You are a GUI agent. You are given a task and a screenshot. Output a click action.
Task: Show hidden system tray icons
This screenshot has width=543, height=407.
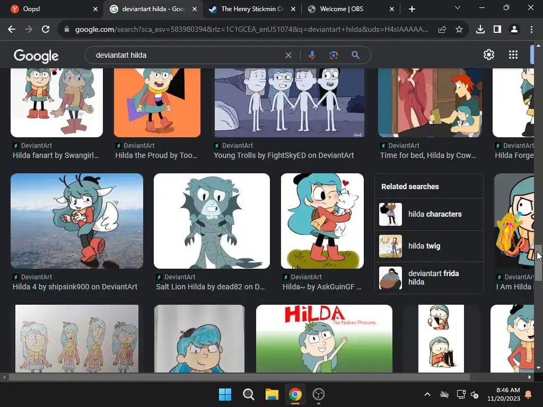[x=427, y=394]
